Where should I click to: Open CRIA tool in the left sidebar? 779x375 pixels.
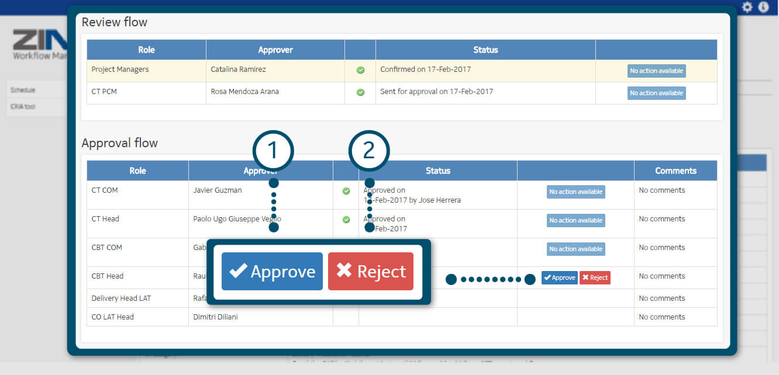23,107
